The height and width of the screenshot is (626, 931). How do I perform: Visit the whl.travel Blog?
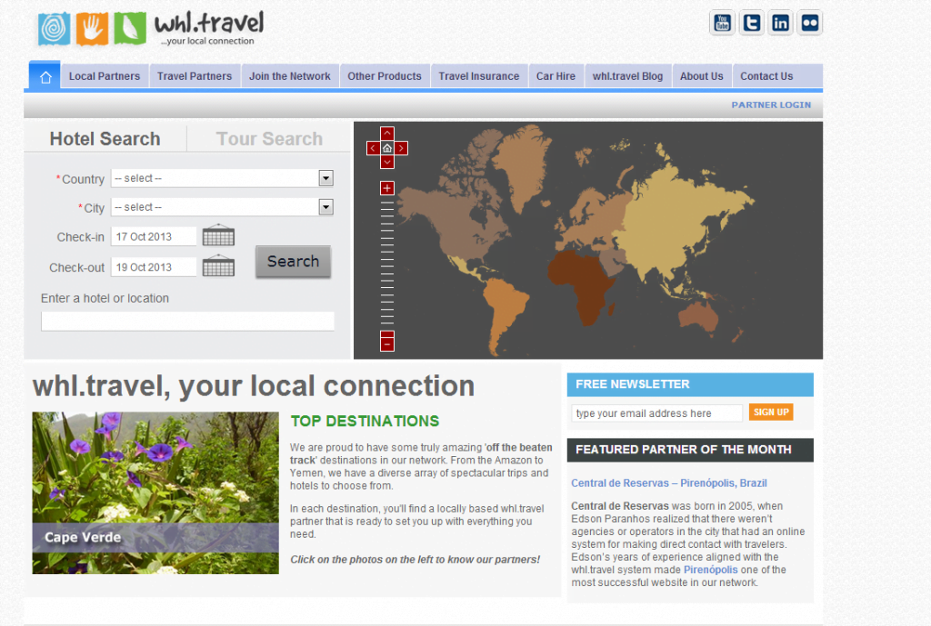coord(627,76)
